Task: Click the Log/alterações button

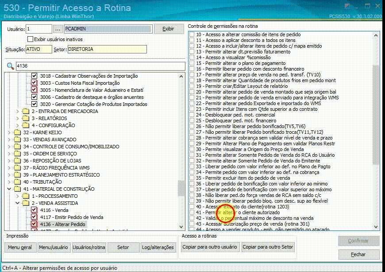Action: pos(158,247)
